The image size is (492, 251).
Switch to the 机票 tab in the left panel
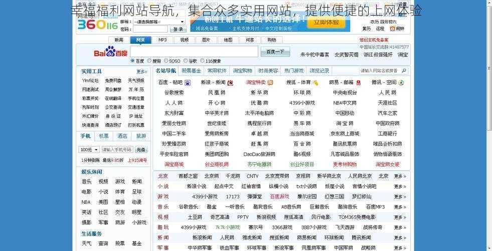click(104, 136)
